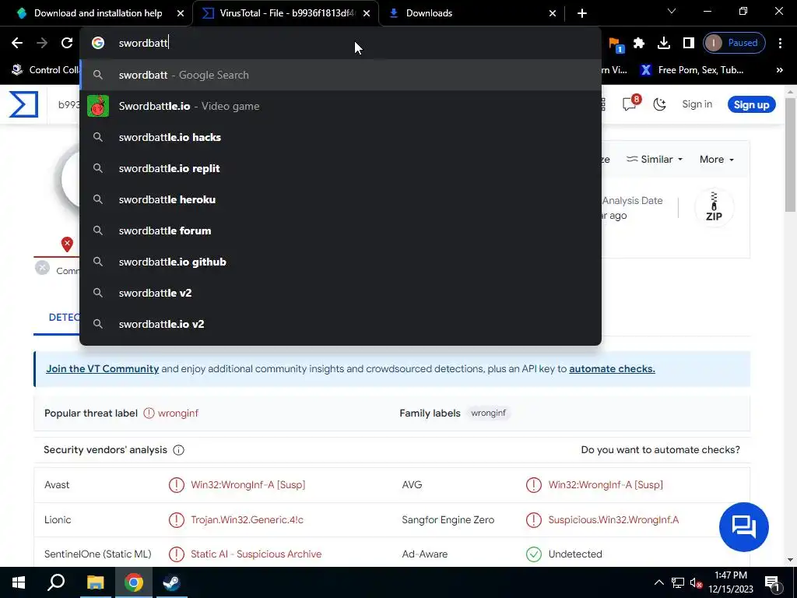Viewport: 797px width, 598px height.
Task: Pick 'swordbattle heroku' suggestion
Action: coord(341,199)
